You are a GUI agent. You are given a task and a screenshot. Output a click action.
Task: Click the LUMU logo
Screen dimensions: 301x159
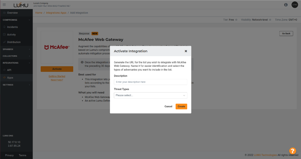point(21,5)
